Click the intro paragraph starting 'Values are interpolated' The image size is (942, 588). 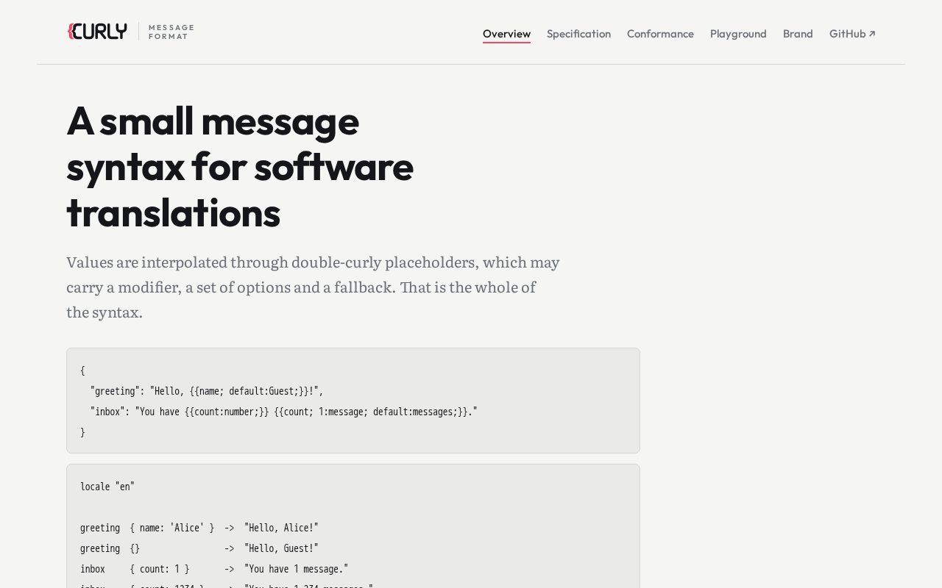point(313,287)
